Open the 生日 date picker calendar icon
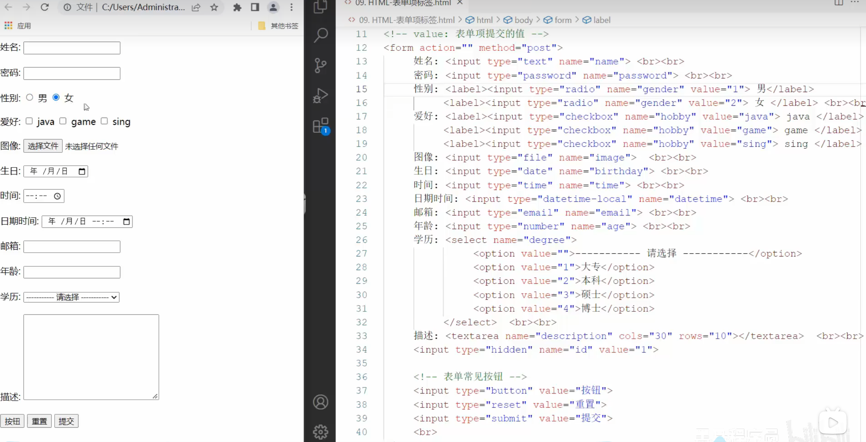The width and height of the screenshot is (866, 442). point(82,171)
